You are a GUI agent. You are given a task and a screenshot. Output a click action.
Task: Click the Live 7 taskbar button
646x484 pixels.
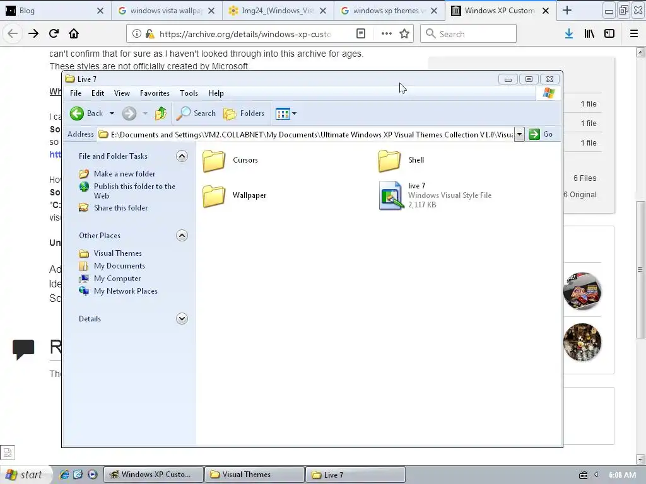356,475
